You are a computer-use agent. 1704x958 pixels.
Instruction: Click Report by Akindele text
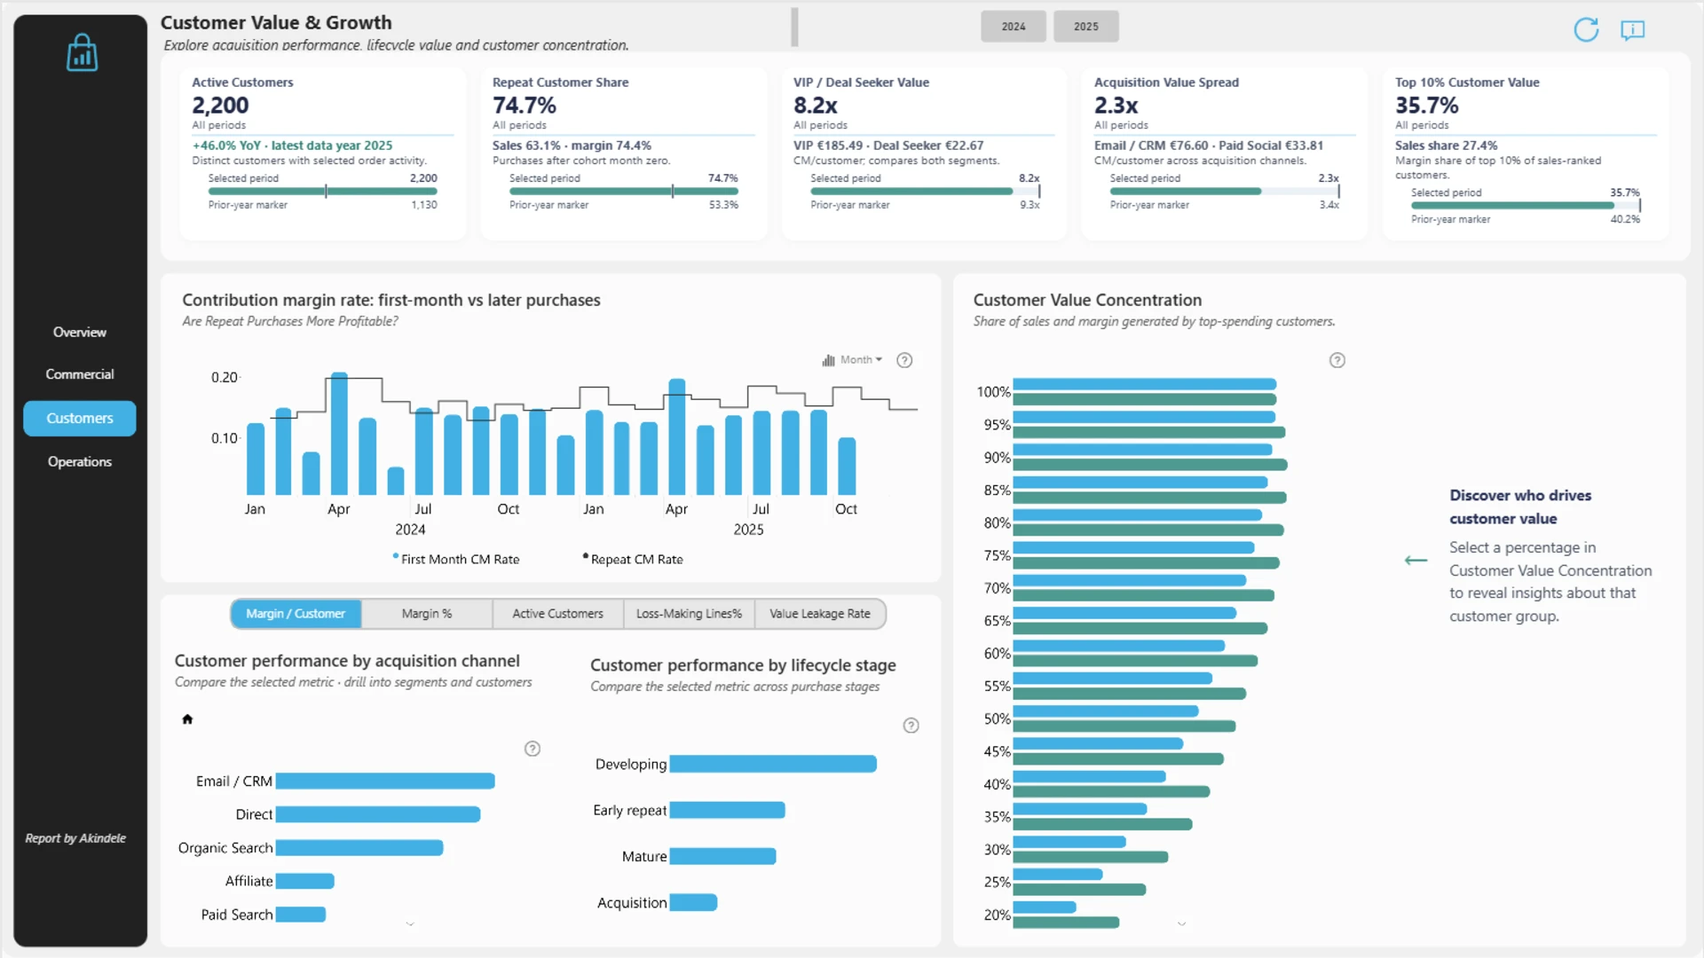(75, 838)
